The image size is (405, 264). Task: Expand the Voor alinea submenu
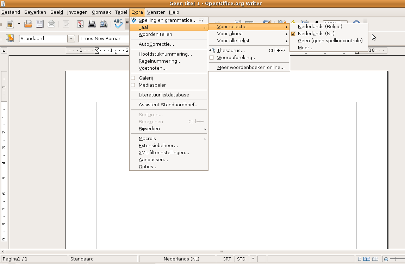point(249,33)
